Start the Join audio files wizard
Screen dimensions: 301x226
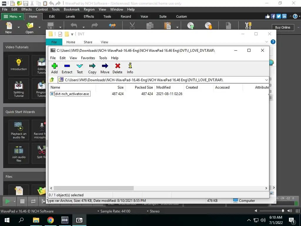[x=19, y=153]
